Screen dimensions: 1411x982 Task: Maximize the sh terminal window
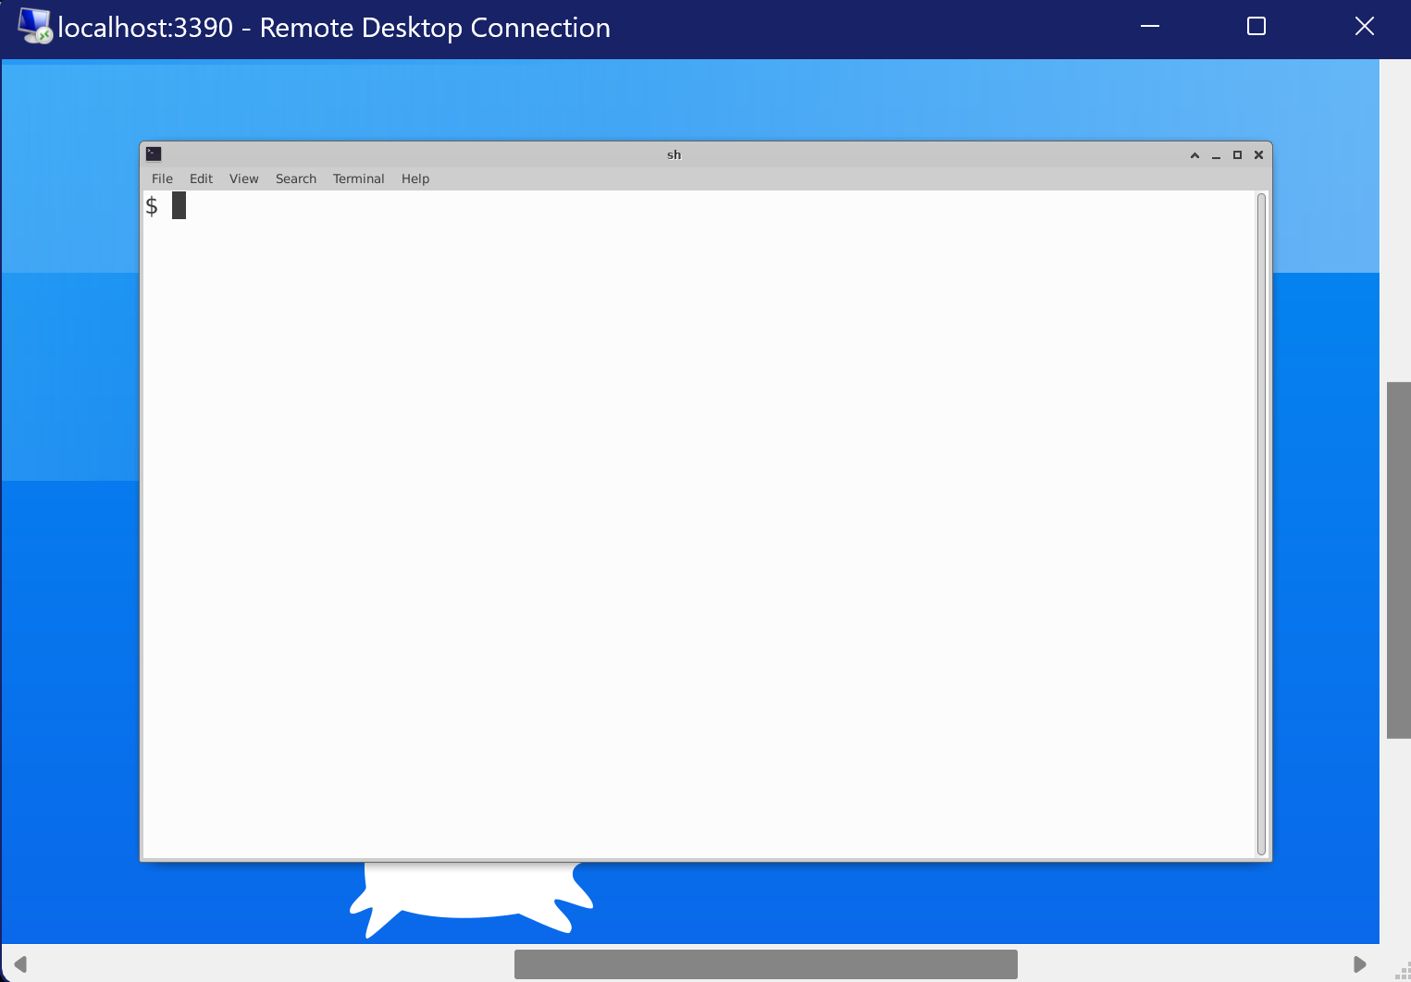tap(1237, 155)
